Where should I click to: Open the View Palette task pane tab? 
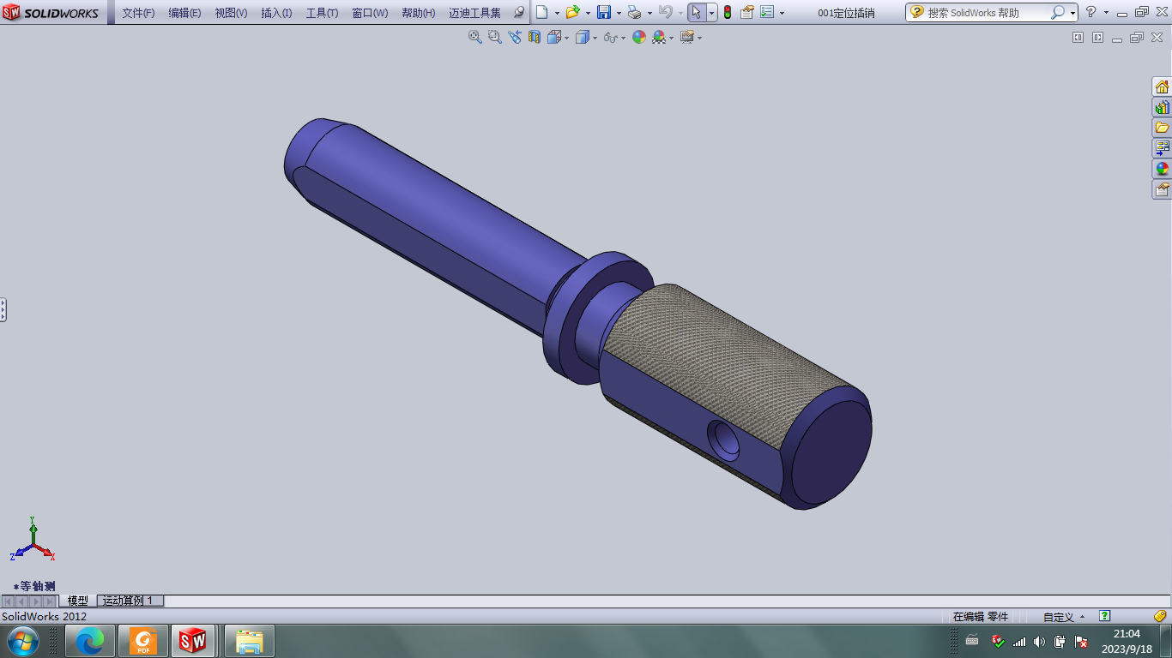1162,148
